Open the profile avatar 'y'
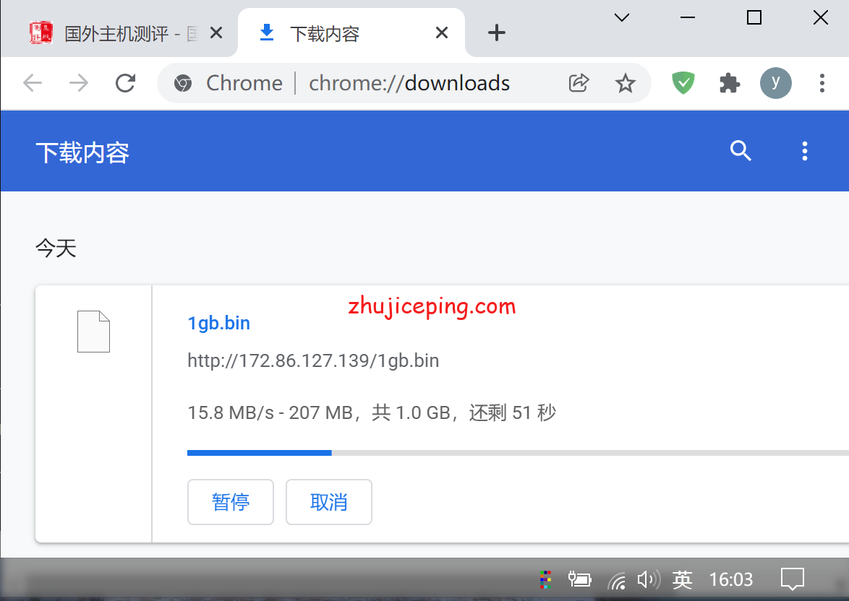 (775, 83)
